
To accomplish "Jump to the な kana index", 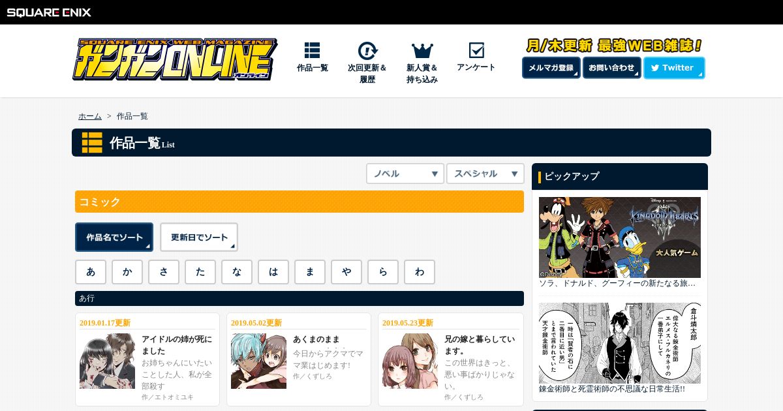I will coord(237,272).
